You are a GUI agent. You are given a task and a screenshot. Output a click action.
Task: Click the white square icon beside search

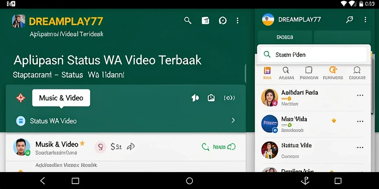[205, 21]
